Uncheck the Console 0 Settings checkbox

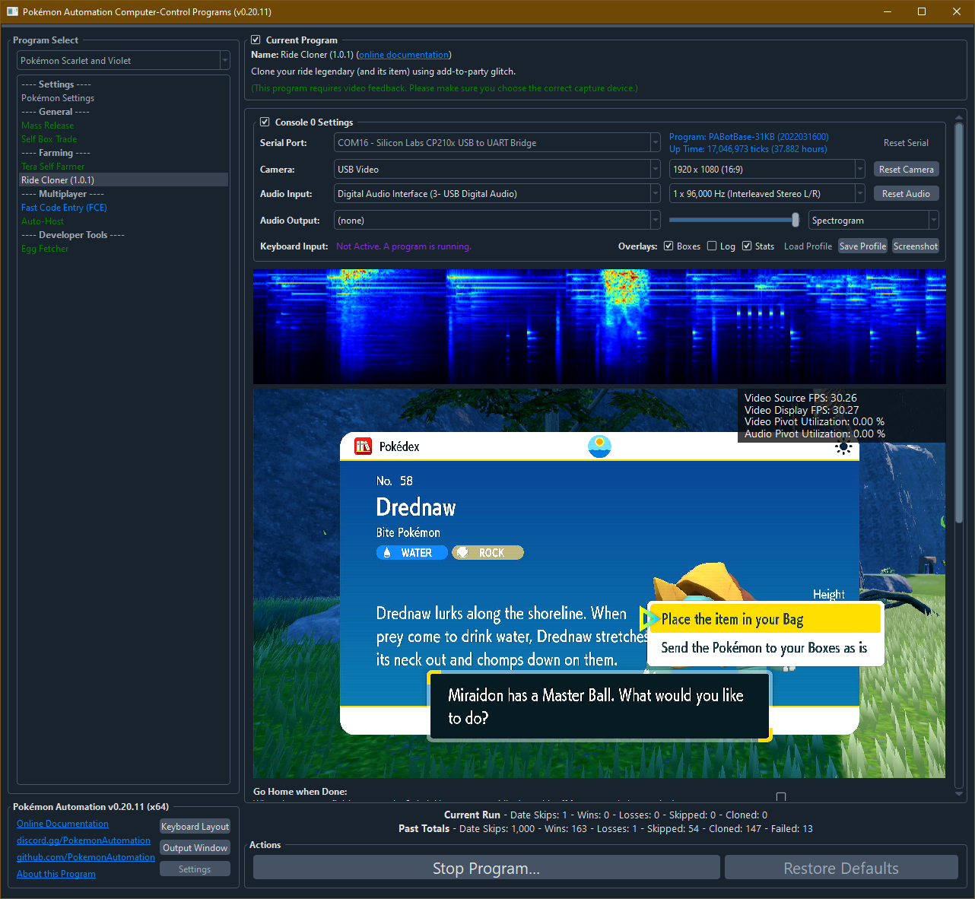click(265, 122)
